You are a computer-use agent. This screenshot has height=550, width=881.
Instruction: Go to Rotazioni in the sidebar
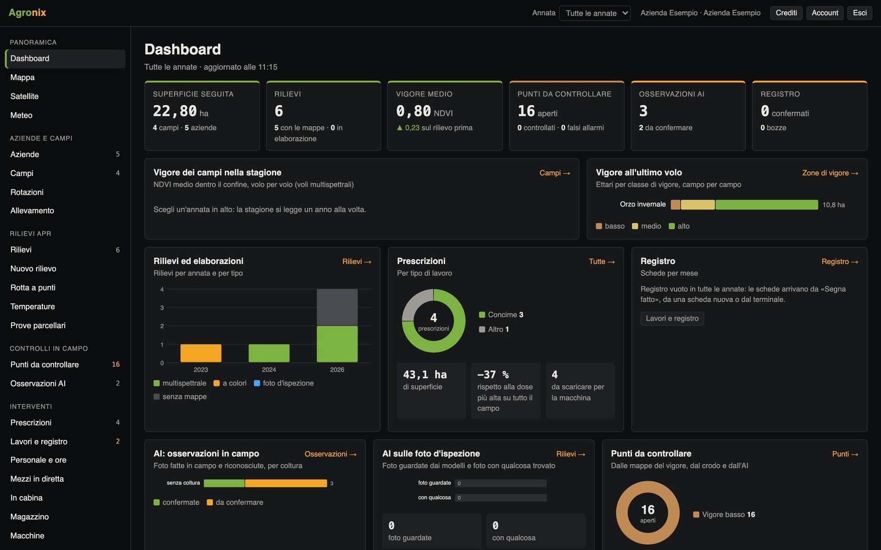click(65, 192)
